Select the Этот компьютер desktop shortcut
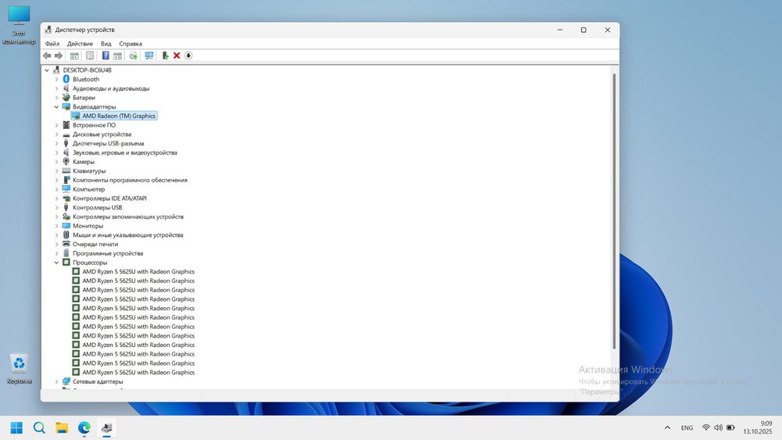Screen dimensions: 782x440 click(x=19, y=25)
